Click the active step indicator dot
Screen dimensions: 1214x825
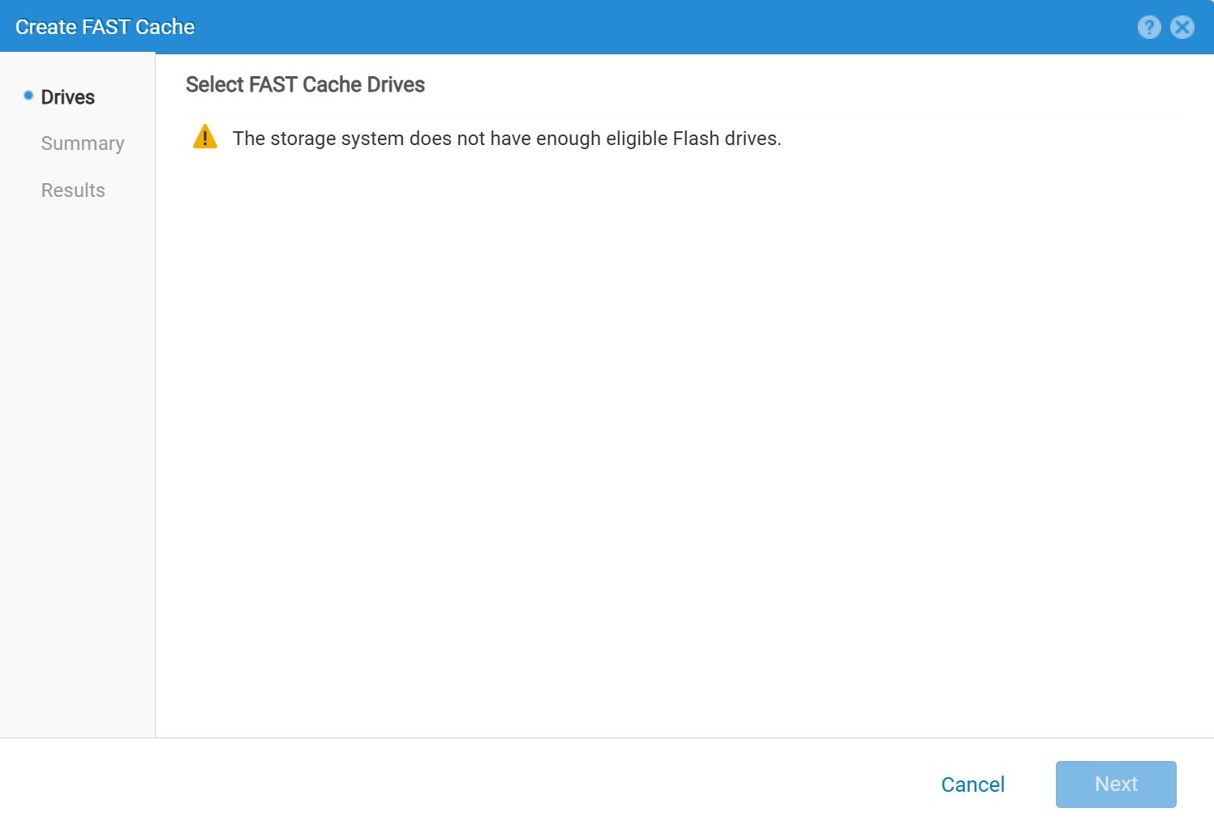tap(28, 94)
